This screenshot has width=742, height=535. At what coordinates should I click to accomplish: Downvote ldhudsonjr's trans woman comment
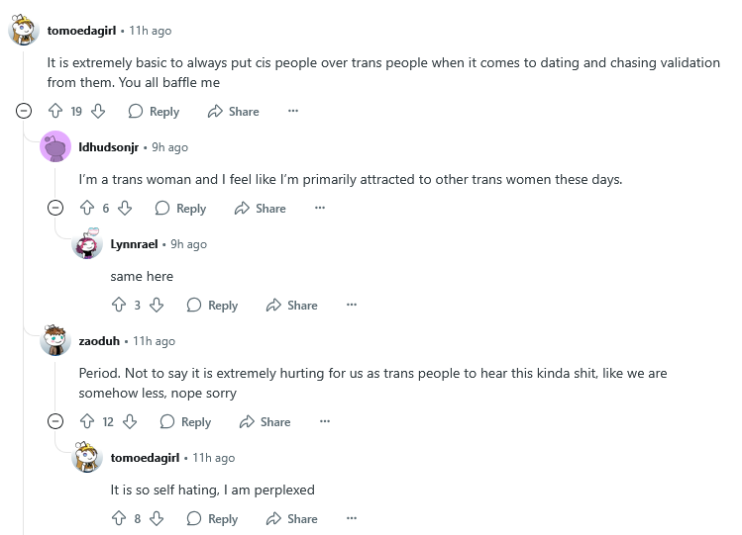[x=125, y=209]
